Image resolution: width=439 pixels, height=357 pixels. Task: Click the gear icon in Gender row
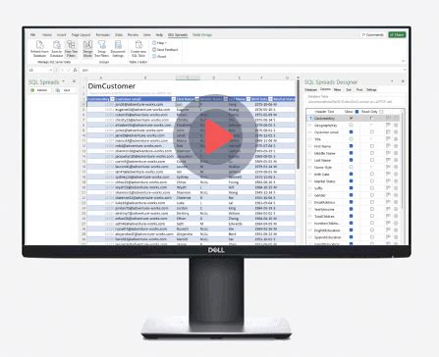pos(396,195)
